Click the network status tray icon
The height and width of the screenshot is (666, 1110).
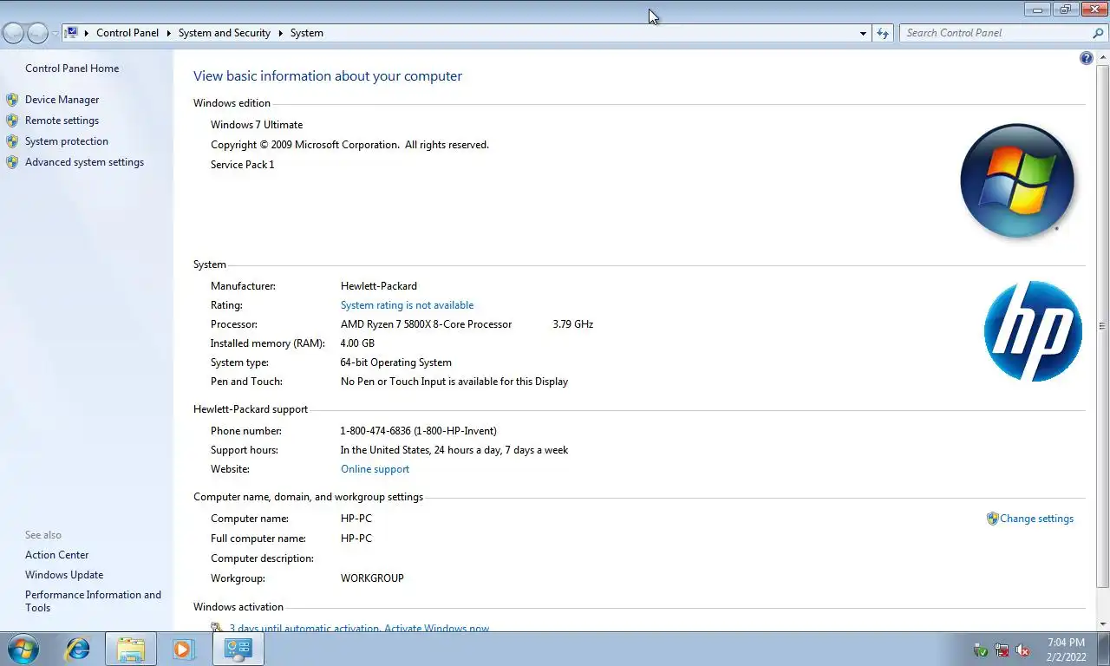1002,650
